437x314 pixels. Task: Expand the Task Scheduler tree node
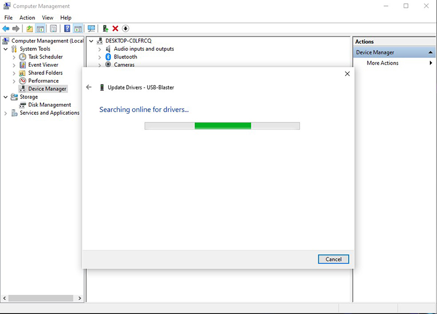pyautogui.click(x=14, y=57)
